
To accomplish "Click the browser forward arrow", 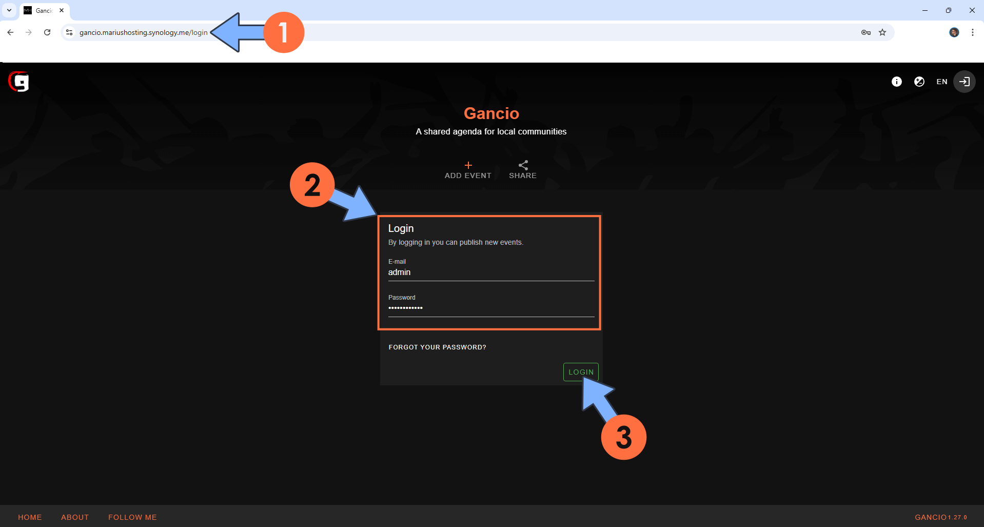I will point(29,32).
